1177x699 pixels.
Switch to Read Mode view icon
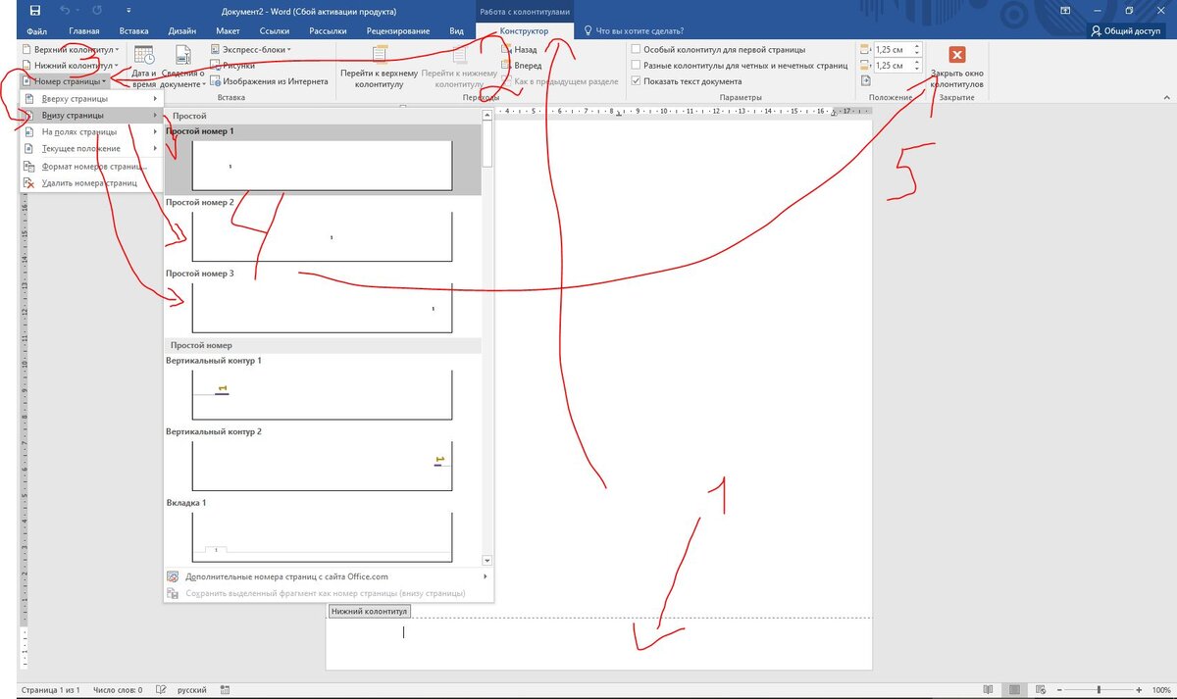(x=989, y=690)
